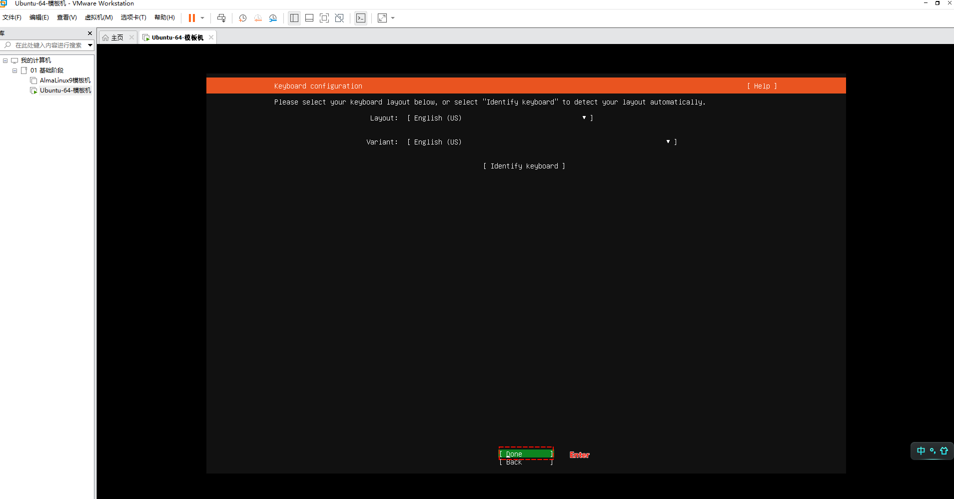The height and width of the screenshot is (499, 954).
Task: Open the snapshot manager wrench icon
Action: pyautogui.click(x=273, y=18)
